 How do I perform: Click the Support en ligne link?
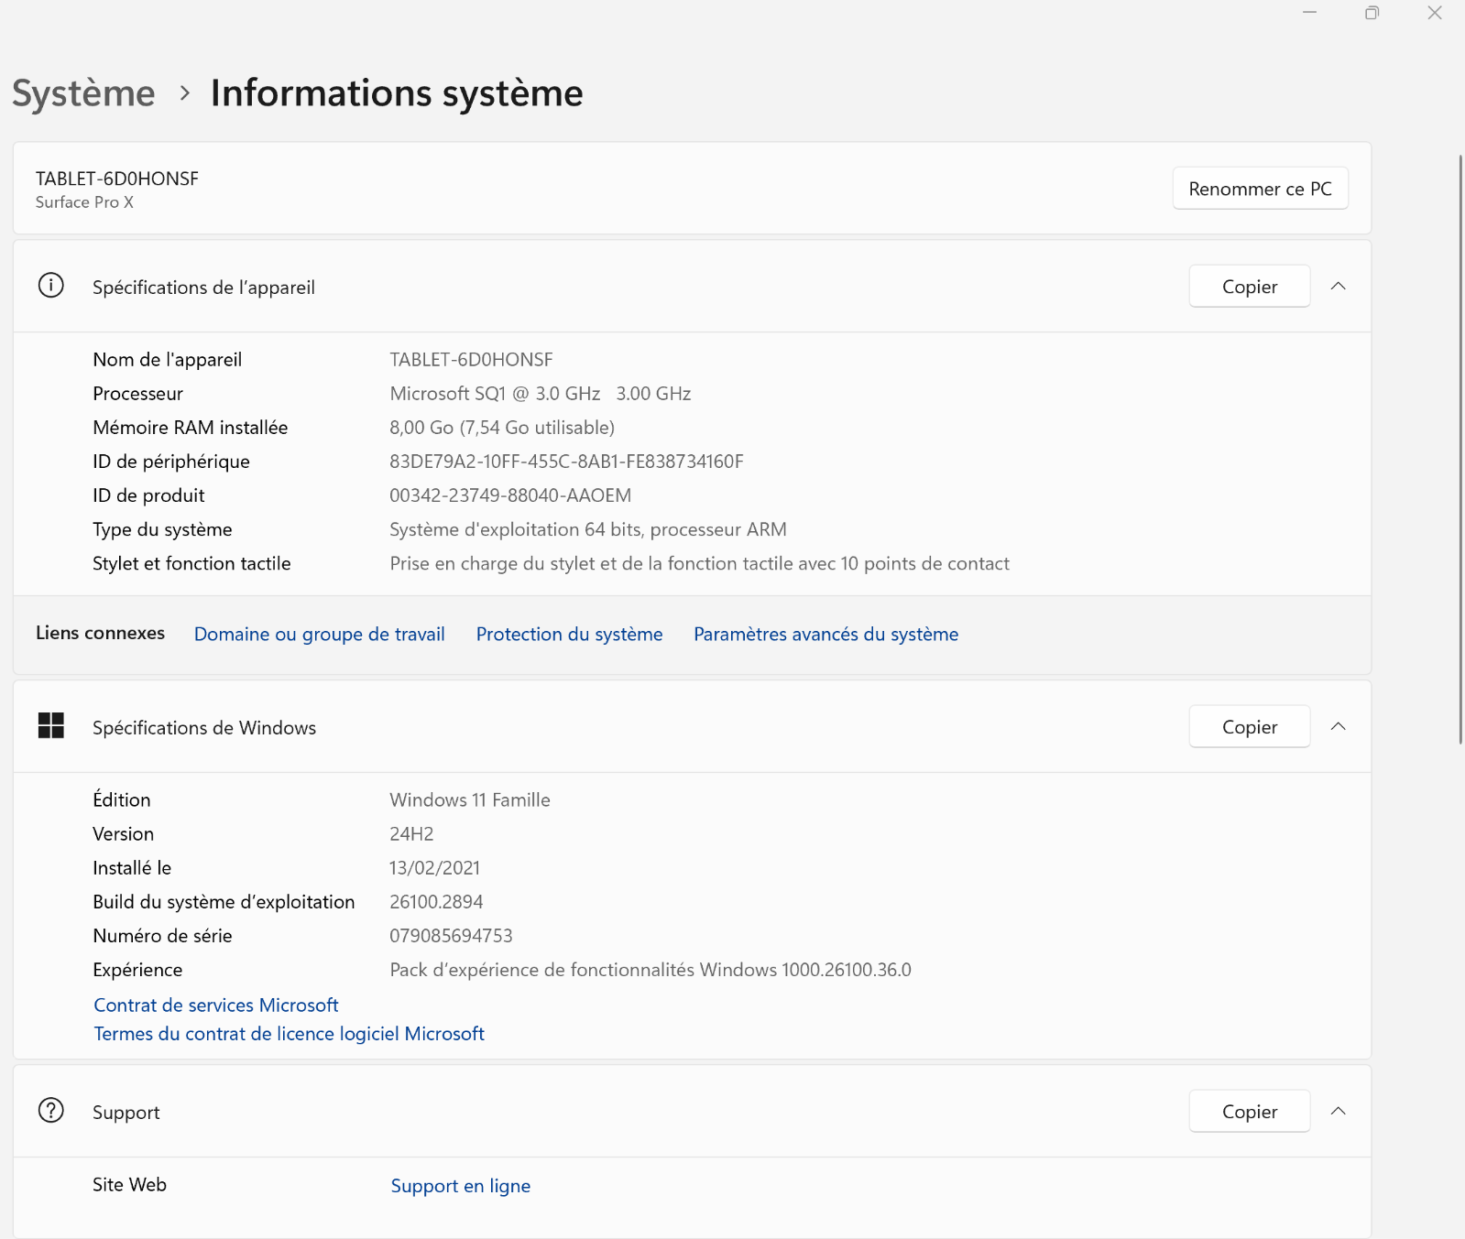coord(460,1186)
